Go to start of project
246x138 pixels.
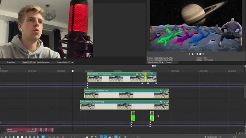pyautogui.click(x=26, y=137)
